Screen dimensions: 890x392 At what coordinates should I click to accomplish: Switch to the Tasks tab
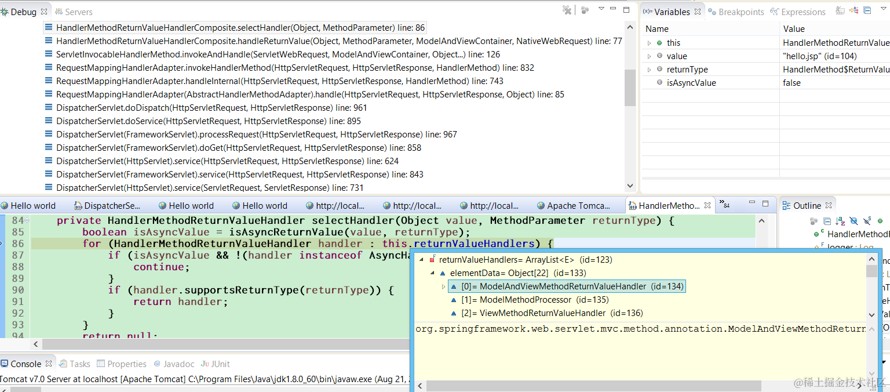click(74, 364)
